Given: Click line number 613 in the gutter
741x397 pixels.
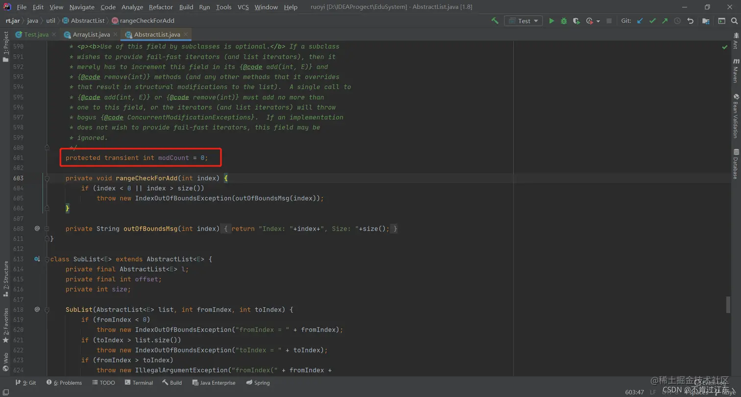Looking at the screenshot, I should click(x=19, y=259).
